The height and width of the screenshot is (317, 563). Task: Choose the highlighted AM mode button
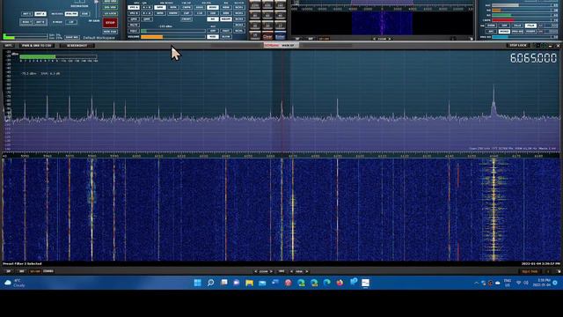click(160, 8)
